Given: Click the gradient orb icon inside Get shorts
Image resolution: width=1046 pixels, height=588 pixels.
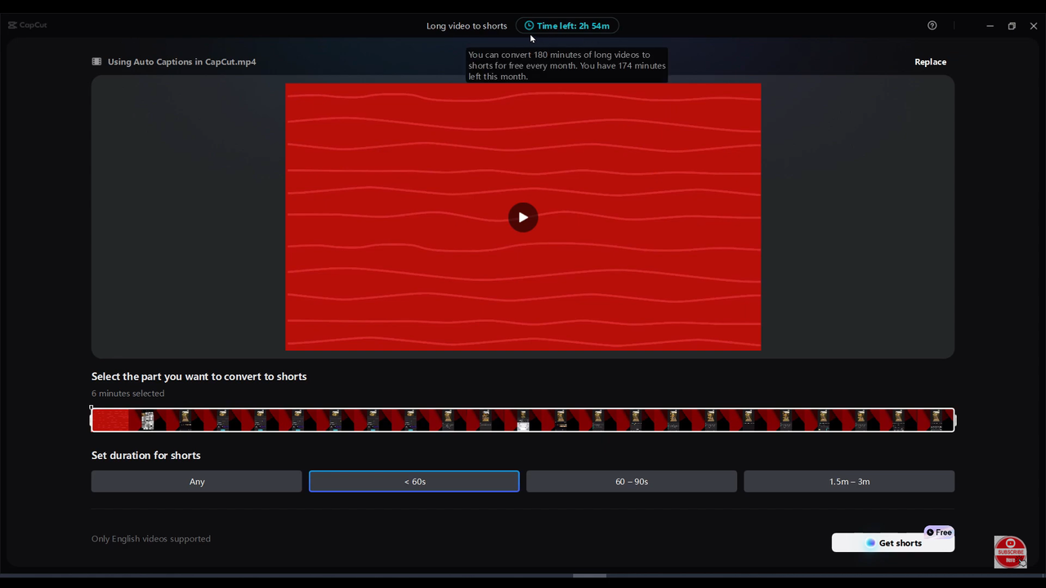Looking at the screenshot, I should tap(869, 543).
